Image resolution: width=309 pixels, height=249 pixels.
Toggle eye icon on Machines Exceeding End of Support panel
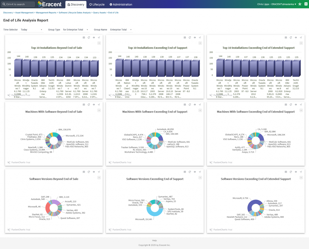point(195,105)
